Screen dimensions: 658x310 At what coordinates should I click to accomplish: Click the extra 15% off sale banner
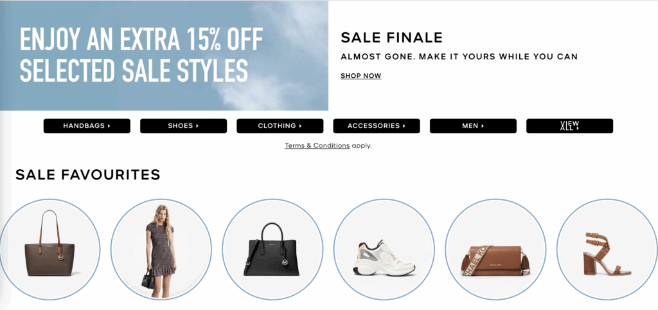pos(164,55)
